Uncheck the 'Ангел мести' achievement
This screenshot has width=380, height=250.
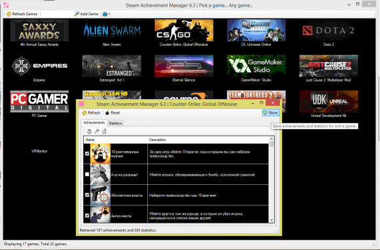(x=87, y=215)
